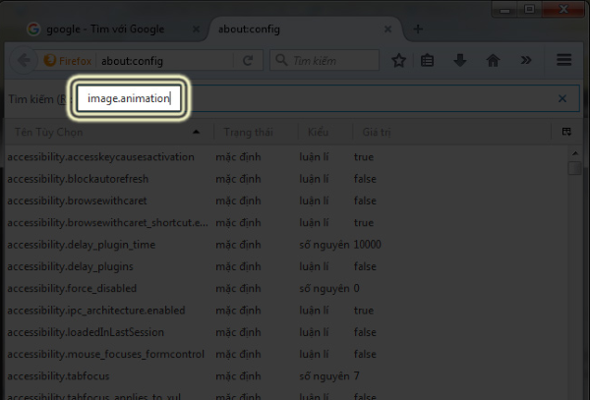Open the bookmarks list icon

(x=428, y=61)
